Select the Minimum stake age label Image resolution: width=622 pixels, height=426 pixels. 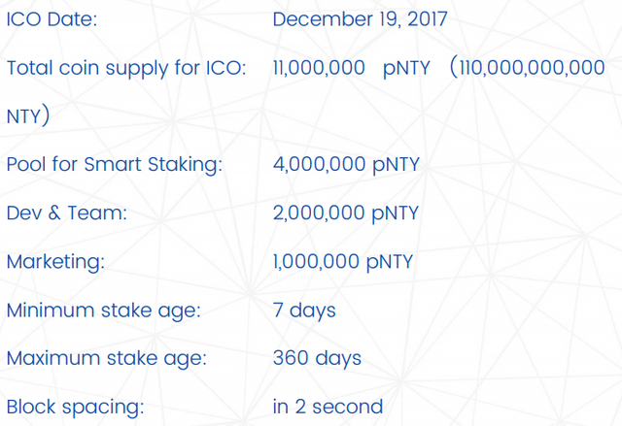[103, 311]
